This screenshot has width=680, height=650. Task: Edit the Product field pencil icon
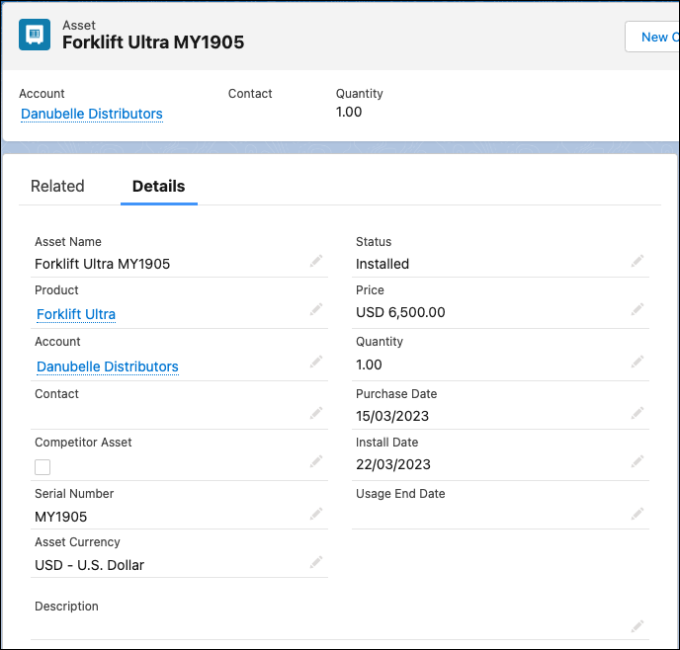tap(316, 309)
